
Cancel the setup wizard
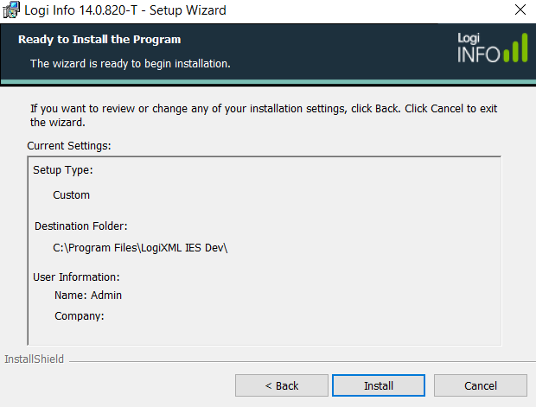pyautogui.click(x=481, y=385)
